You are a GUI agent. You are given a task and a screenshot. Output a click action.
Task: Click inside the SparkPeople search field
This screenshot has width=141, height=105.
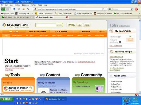click(46, 25)
